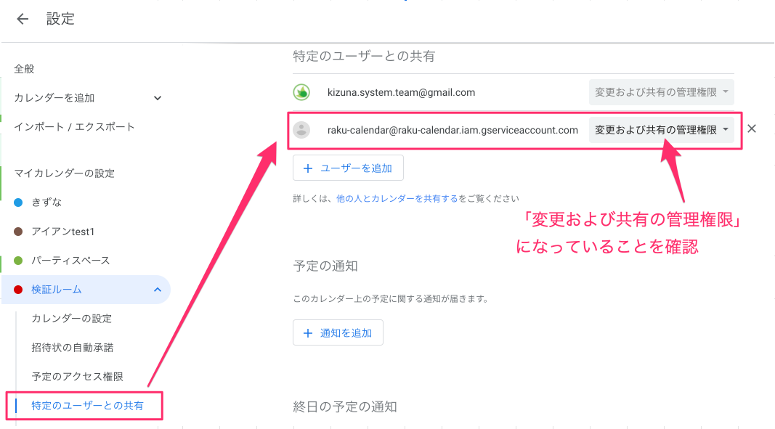Click the raku-calendar@raku-calendar.iam.gserviceaccount.com email text

click(453, 130)
